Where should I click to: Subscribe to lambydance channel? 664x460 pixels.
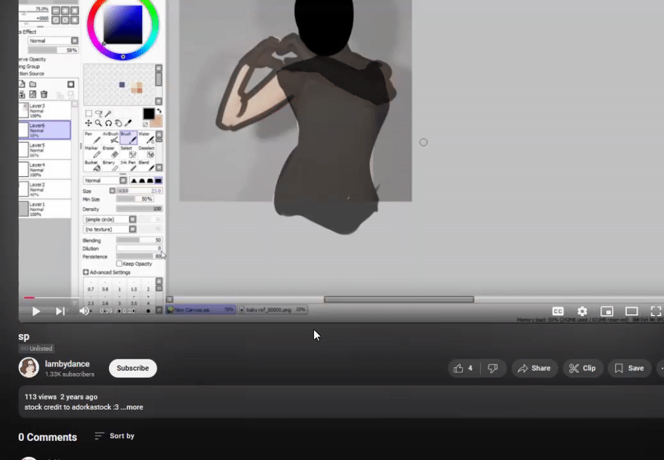[133, 369]
